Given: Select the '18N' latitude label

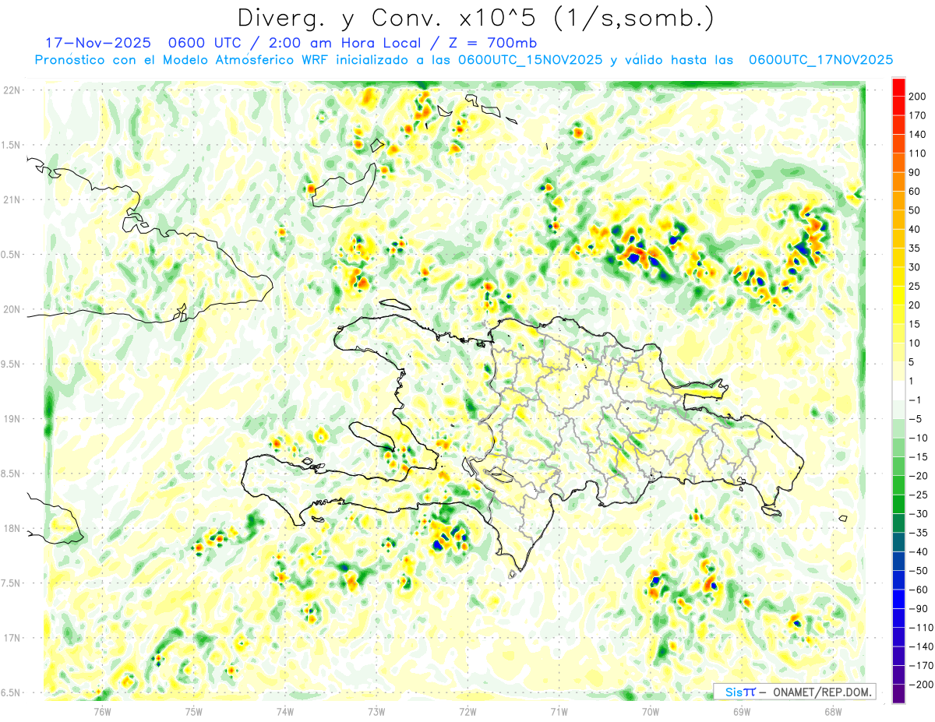Looking at the screenshot, I should [12, 529].
